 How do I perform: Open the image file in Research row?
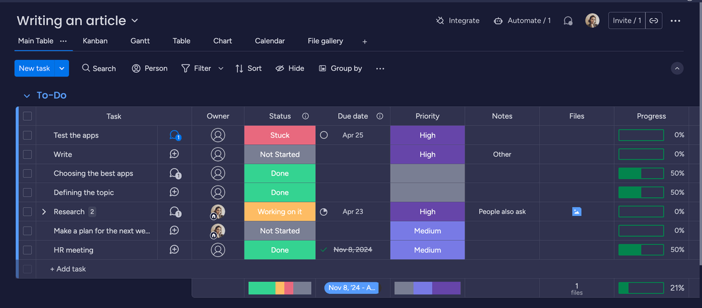tap(576, 212)
